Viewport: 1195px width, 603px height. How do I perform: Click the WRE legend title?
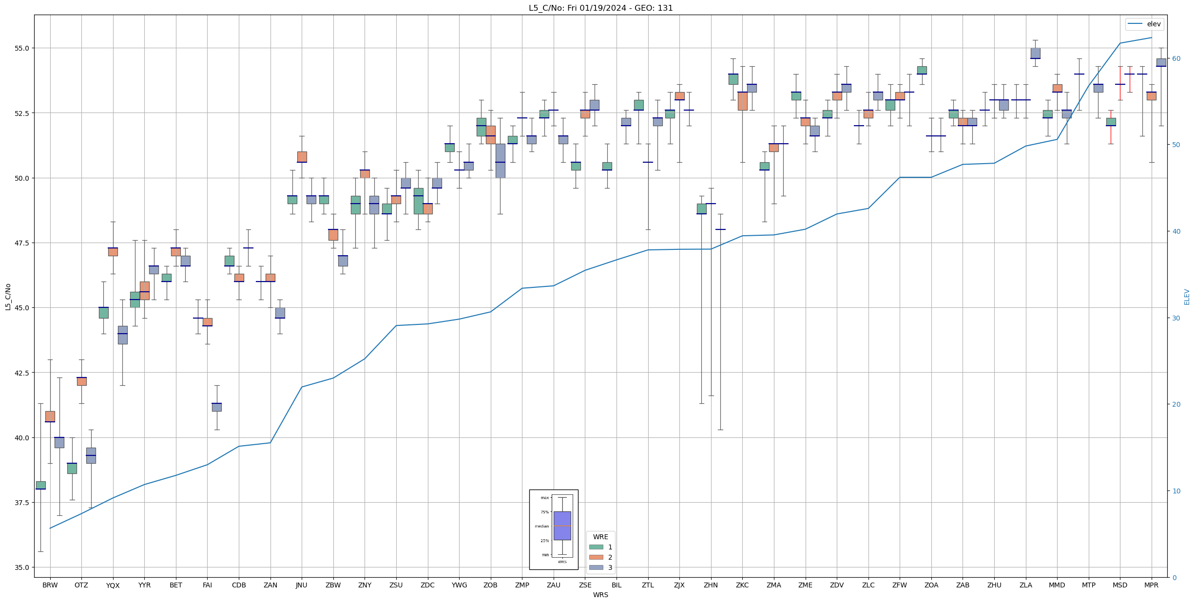pyautogui.click(x=600, y=537)
